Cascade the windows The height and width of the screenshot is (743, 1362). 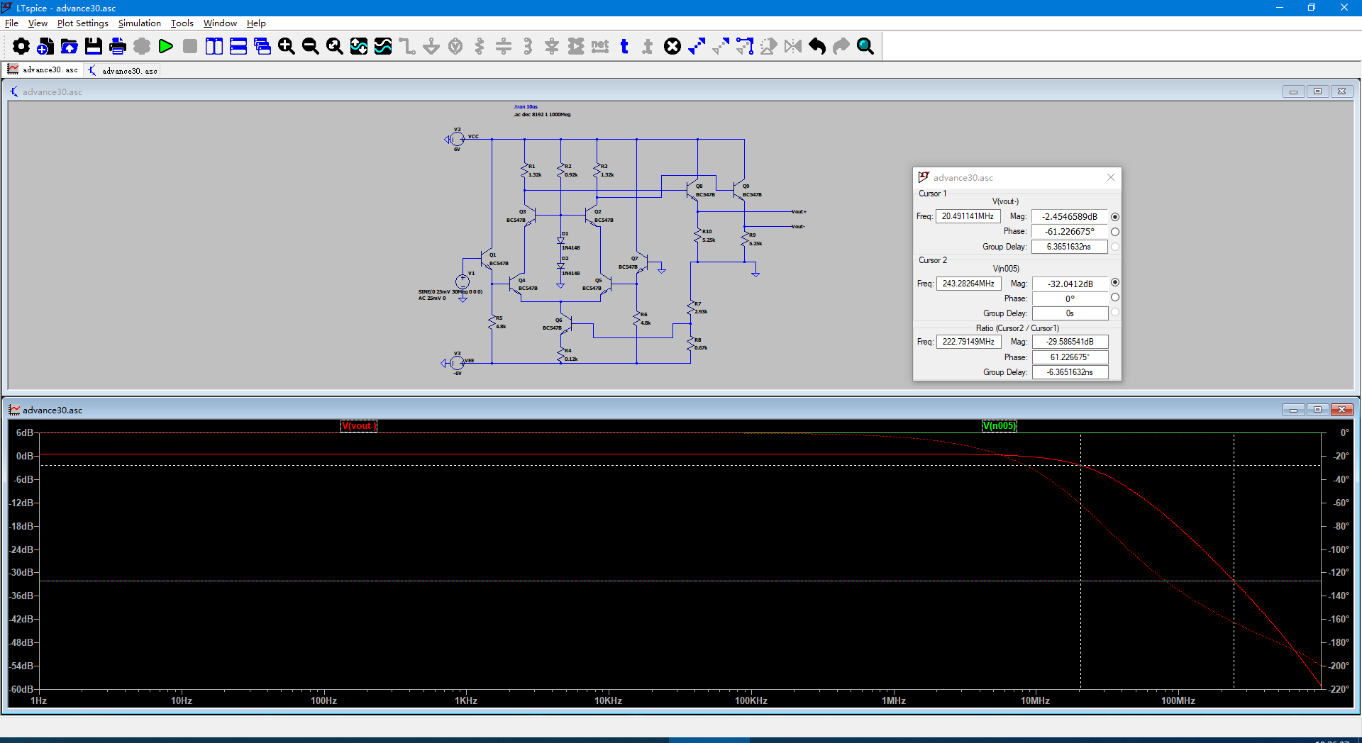(262, 46)
